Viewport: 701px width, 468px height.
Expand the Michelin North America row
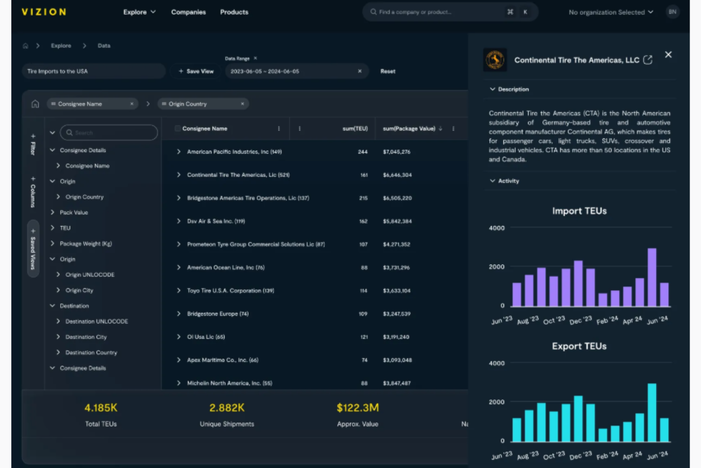click(179, 383)
